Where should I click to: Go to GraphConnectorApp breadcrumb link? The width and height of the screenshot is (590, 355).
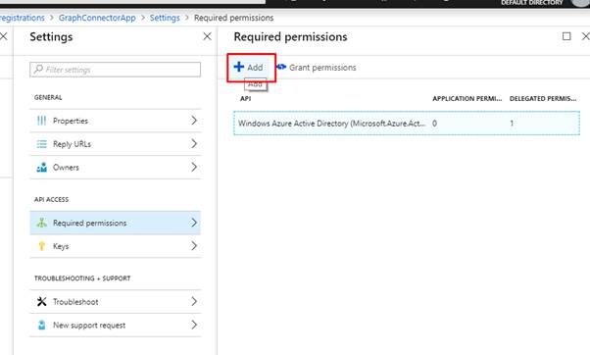point(97,18)
